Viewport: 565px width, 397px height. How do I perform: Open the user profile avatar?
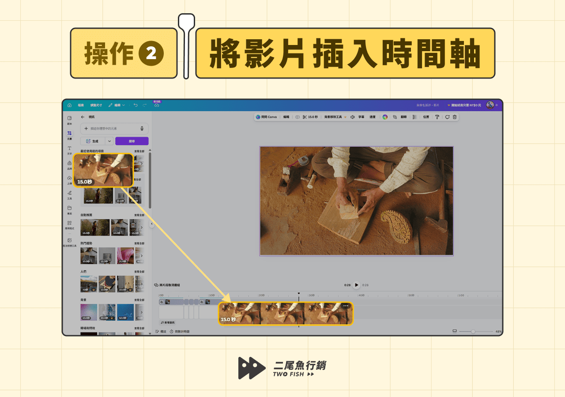click(x=490, y=105)
